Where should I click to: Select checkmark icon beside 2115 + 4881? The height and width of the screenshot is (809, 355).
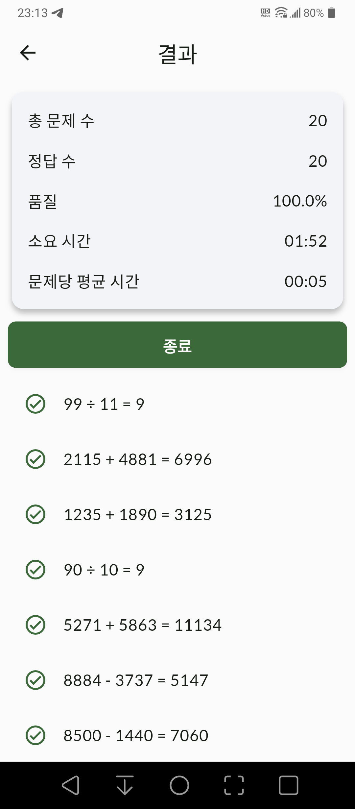pos(35,459)
